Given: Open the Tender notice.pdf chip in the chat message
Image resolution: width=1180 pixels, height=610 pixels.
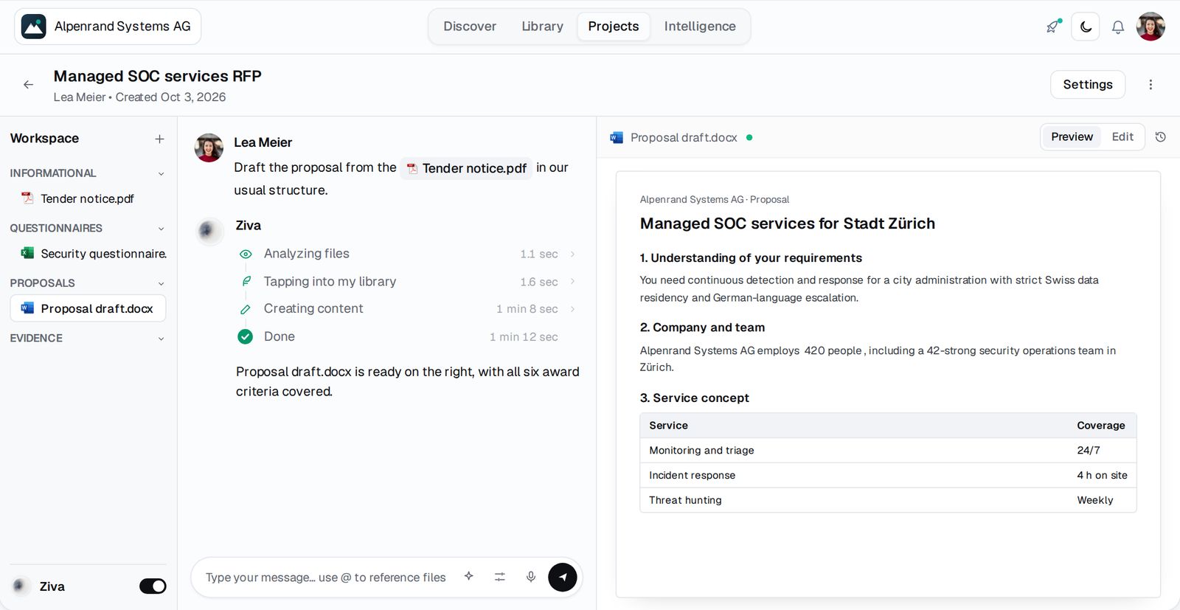Looking at the screenshot, I should [467, 168].
